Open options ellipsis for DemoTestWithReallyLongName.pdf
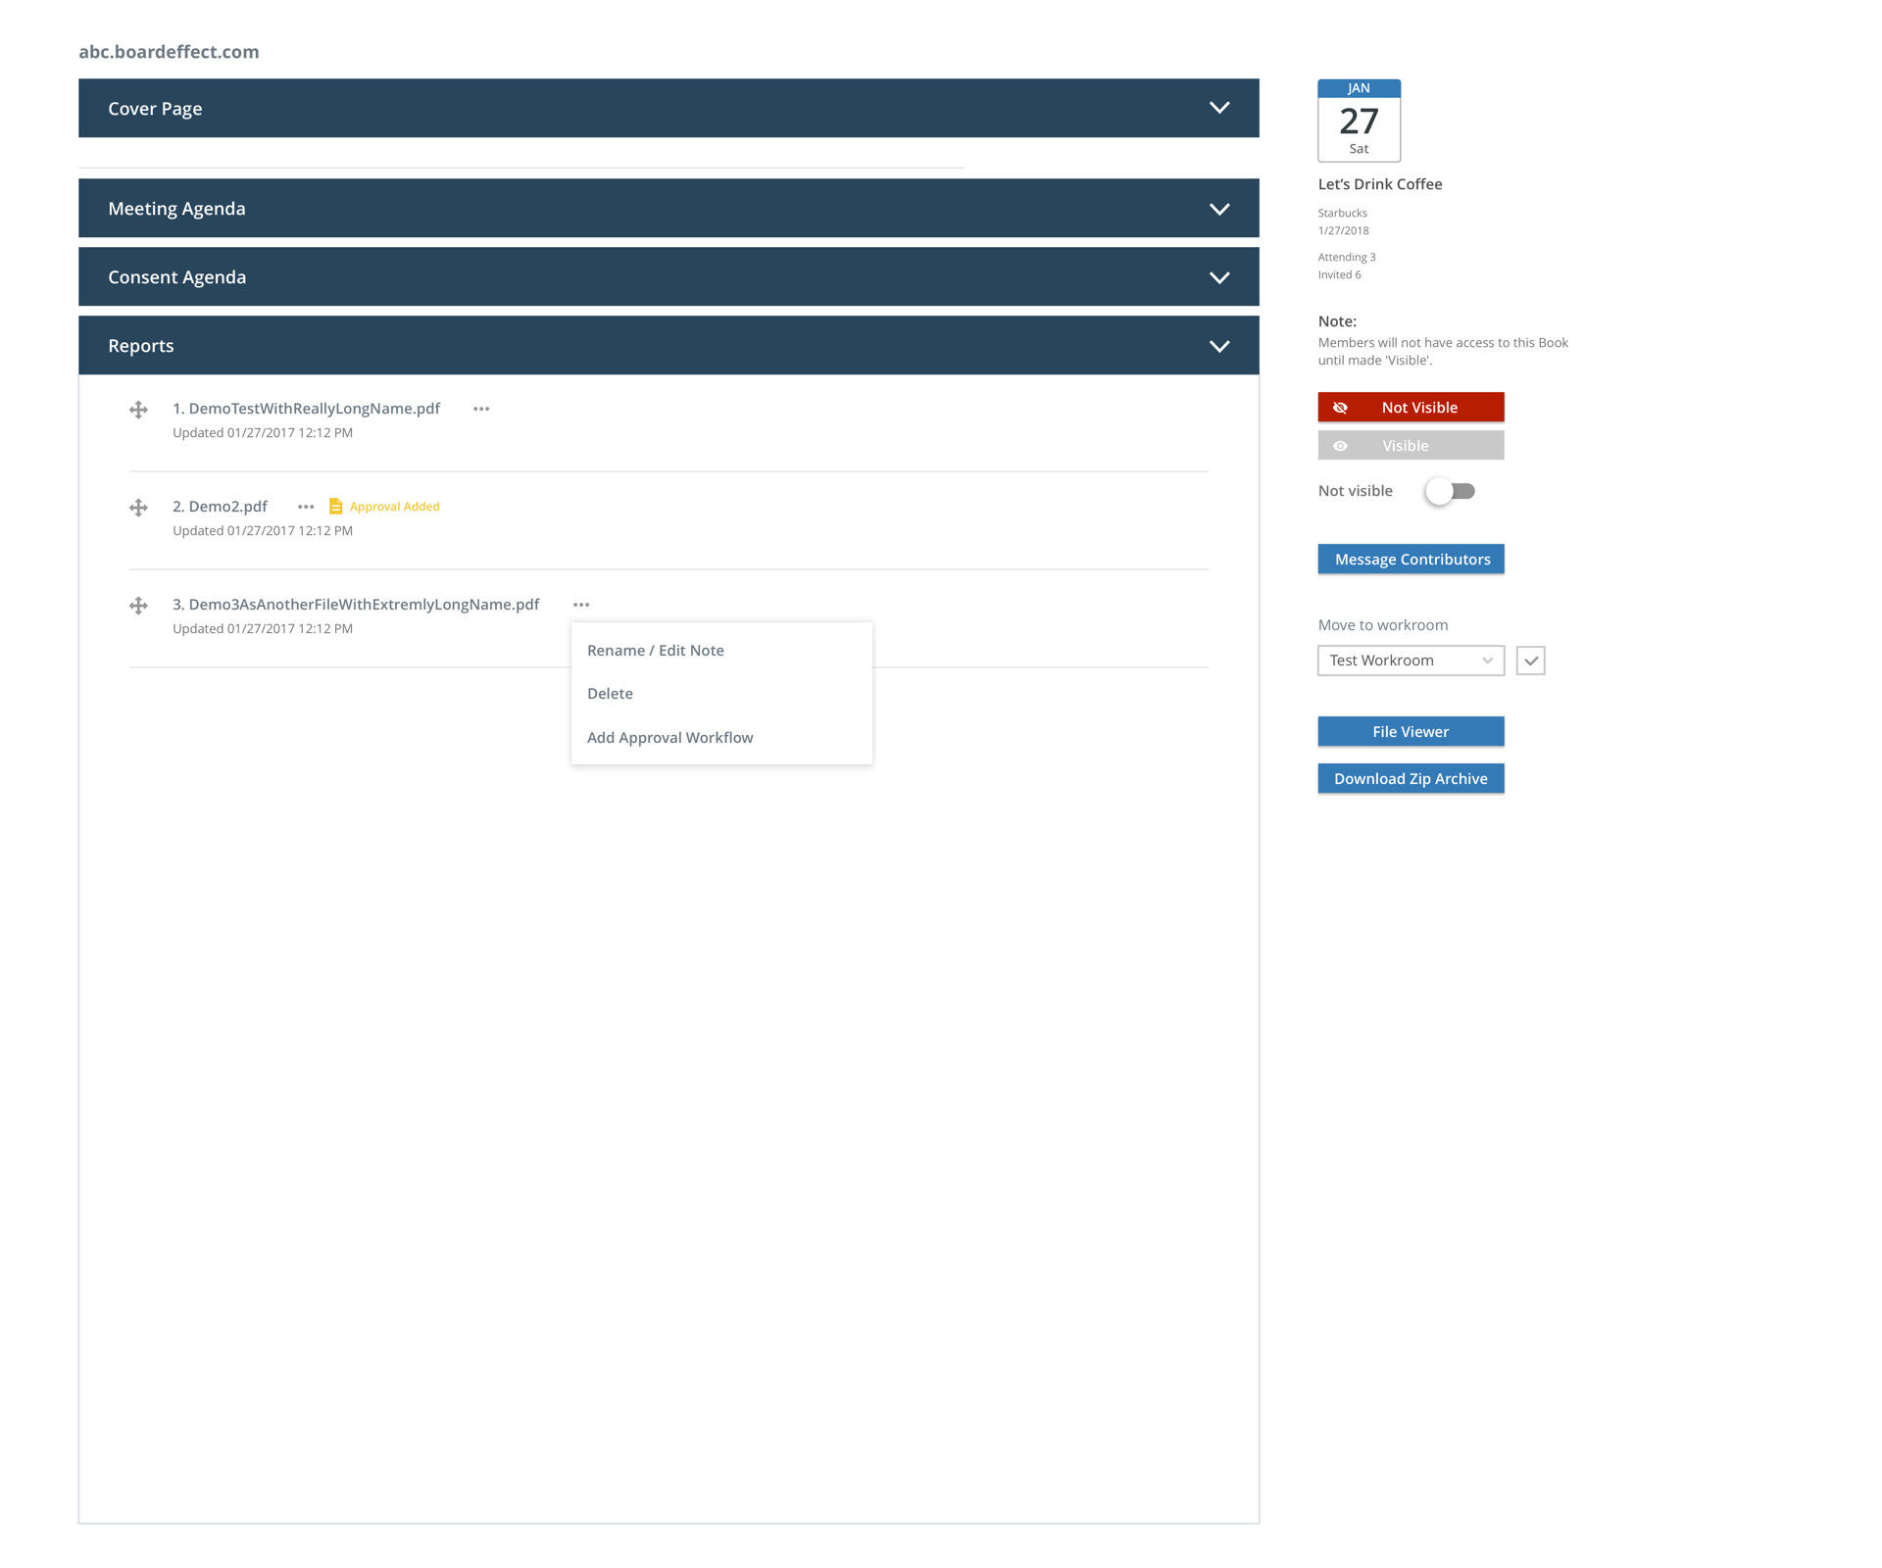1882x1568 pixels. (481, 409)
